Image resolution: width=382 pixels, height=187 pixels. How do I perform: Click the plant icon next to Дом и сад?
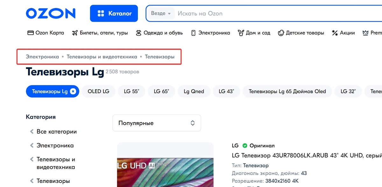pyautogui.click(x=241, y=33)
